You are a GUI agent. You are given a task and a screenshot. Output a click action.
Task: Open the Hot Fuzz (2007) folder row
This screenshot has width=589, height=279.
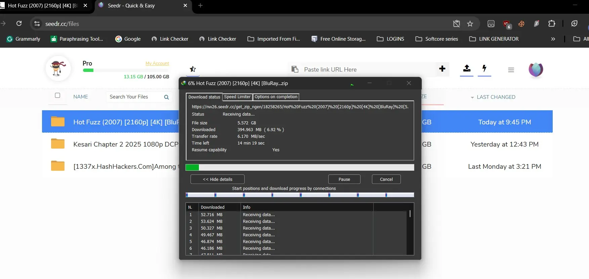[297, 121]
